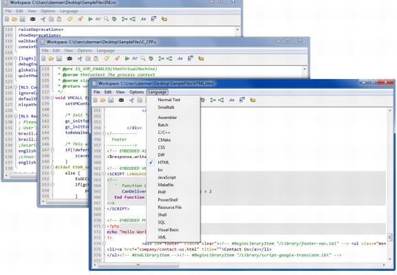This screenshot has height=275, width=397.
Task: Click the green play icon in the C_CPP.c window toolbar
Action: point(127,58)
